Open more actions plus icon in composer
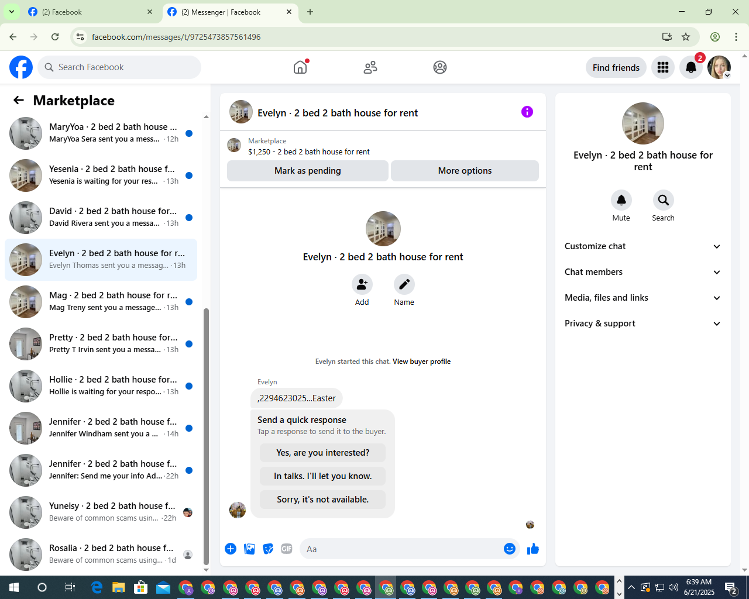This screenshot has height=599, width=749. [x=231, y=549]
